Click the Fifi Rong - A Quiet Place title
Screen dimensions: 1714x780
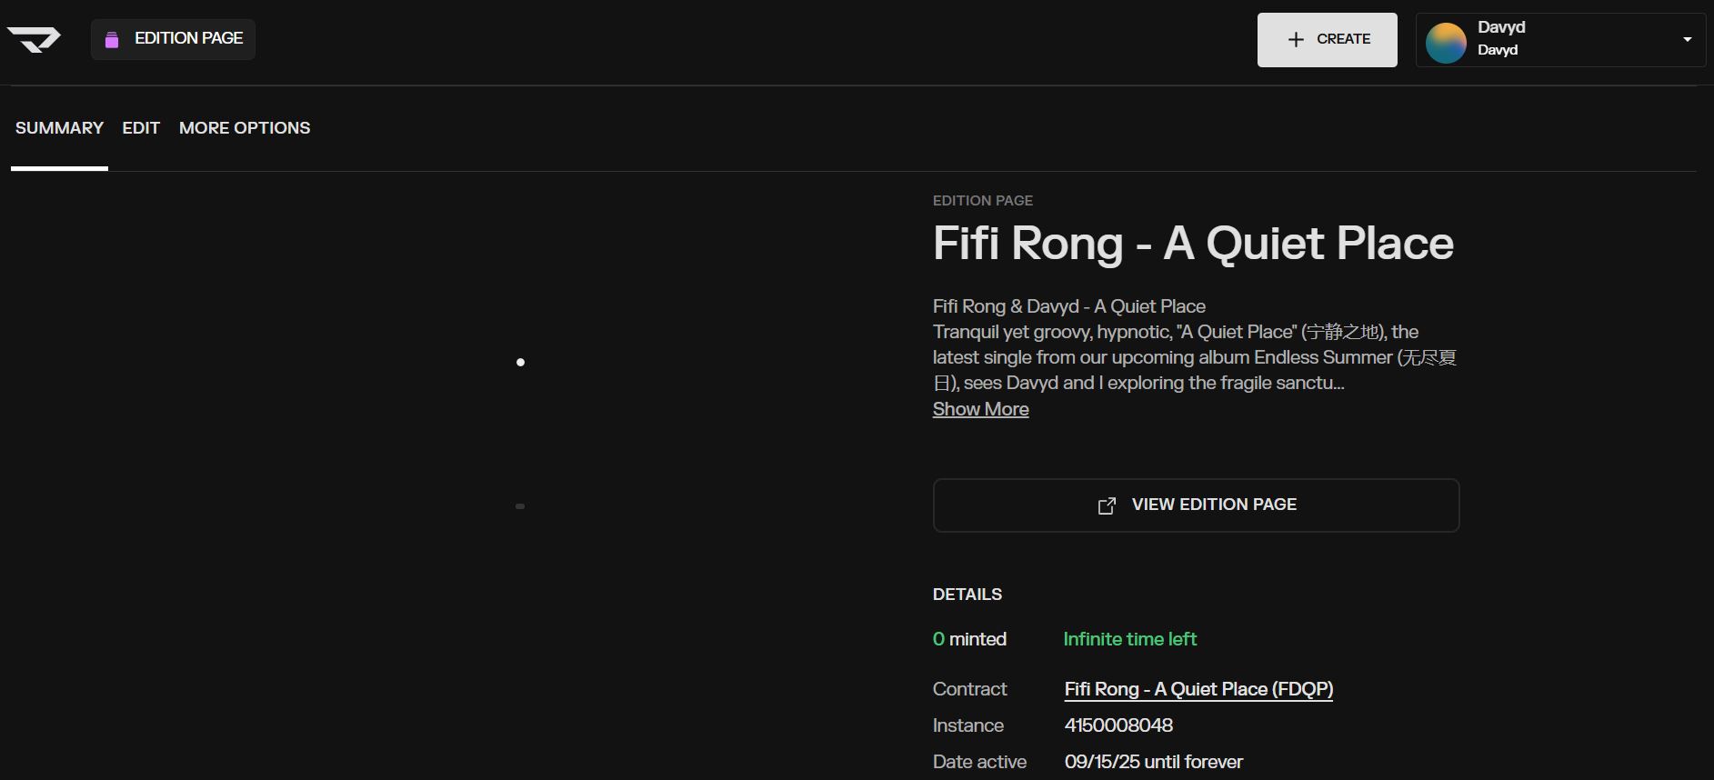[x=1193, y=244]
